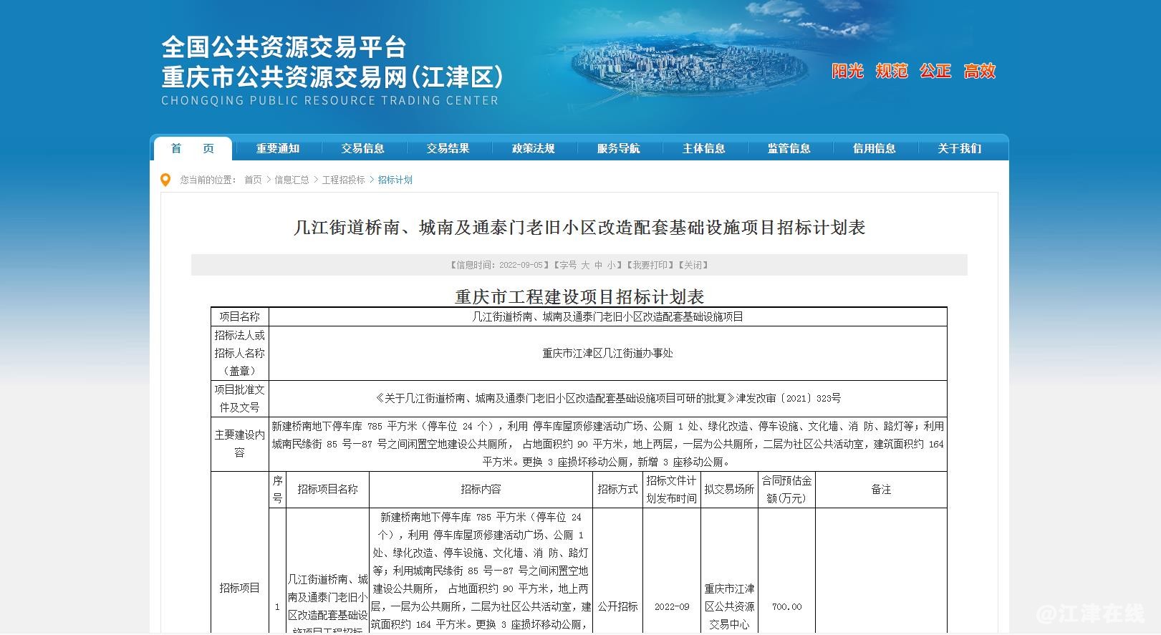Screen dimensions: 1161x635
Task: Click the 工程招标 breadcrumb link
Action: tap(343, 180)
